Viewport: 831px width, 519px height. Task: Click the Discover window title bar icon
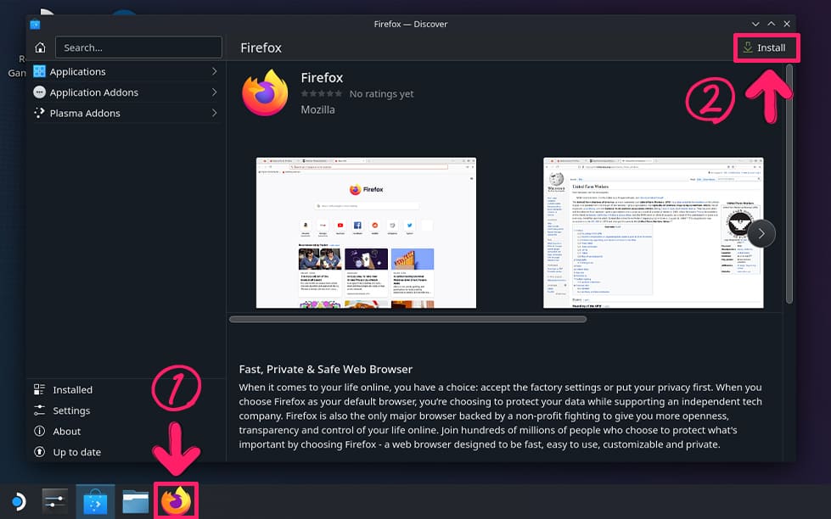click(35, 24)
